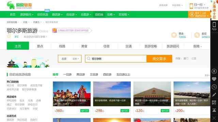The image size is (218, 122).
Task: Switch to the 美食 tab
Action: coord(84,46)
